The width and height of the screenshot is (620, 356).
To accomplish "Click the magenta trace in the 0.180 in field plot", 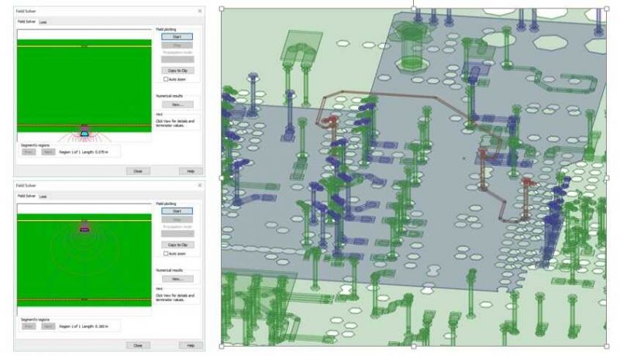I will click(x=84, y=229).
